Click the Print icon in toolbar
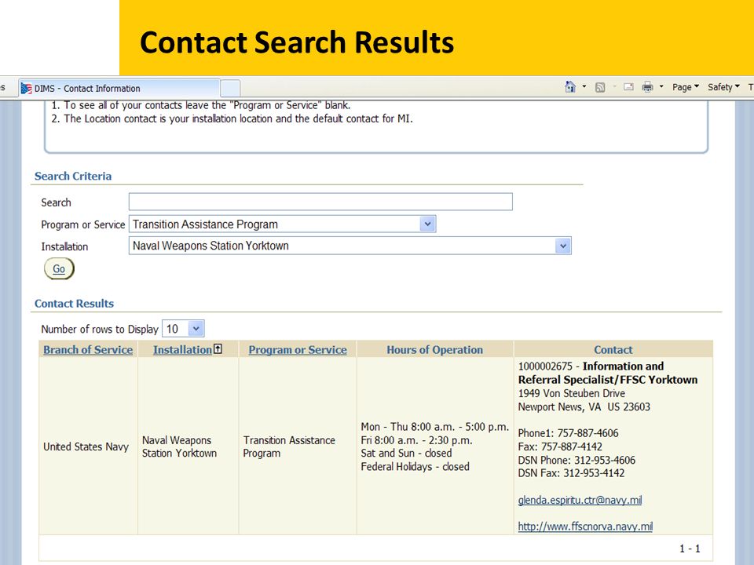 [648, 87]
